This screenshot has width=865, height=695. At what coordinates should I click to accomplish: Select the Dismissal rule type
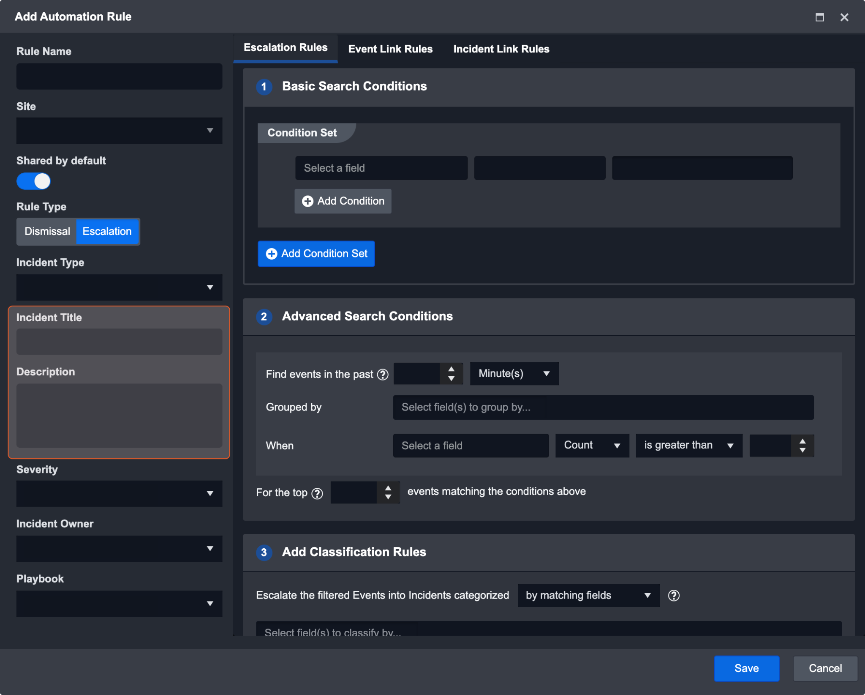(47, 232)
